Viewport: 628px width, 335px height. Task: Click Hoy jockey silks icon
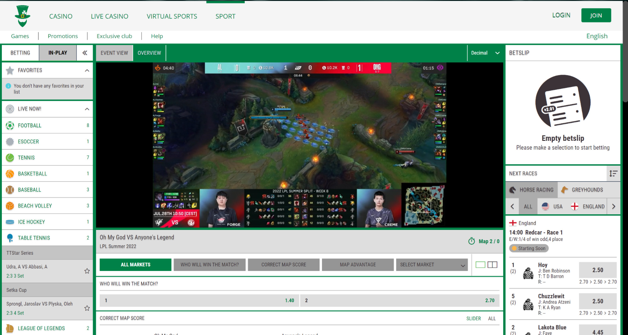[x=528, y=273]
